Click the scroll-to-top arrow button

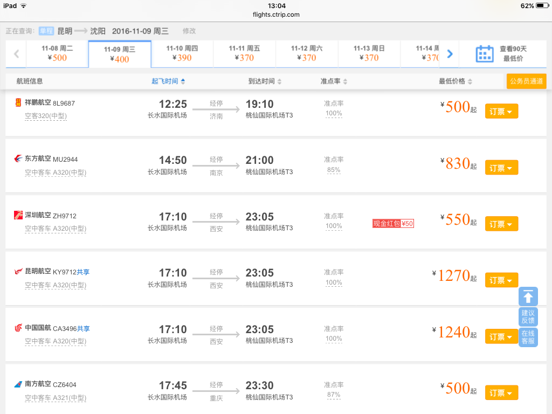(528, 296)
